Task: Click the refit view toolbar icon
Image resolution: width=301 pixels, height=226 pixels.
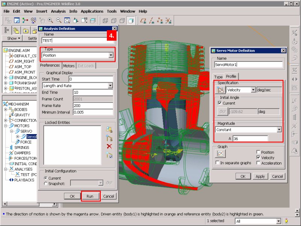Action: pos(67,20)
